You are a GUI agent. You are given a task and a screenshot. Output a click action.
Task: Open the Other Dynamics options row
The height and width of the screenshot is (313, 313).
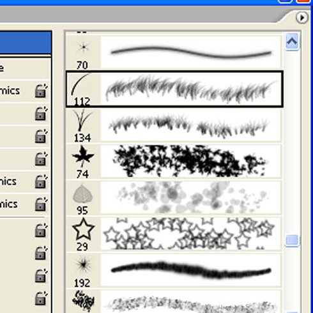pos(24,204)
